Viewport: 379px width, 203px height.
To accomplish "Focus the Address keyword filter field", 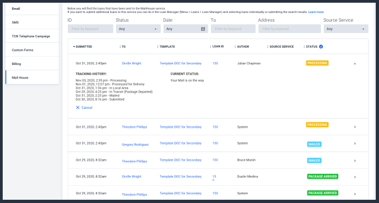I will coord(290,29).
